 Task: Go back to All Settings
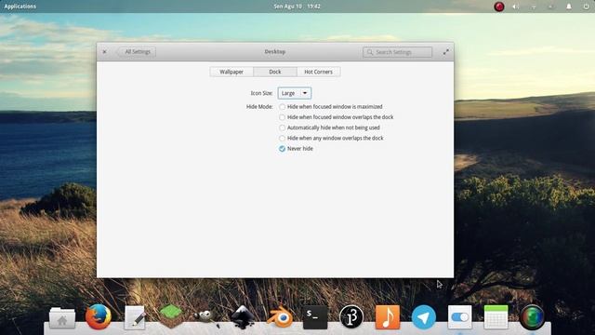click(137, 52)
